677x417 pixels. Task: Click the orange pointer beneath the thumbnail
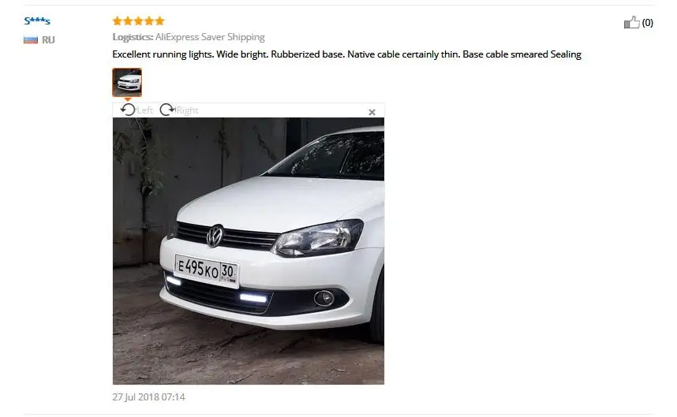(127, 99)
